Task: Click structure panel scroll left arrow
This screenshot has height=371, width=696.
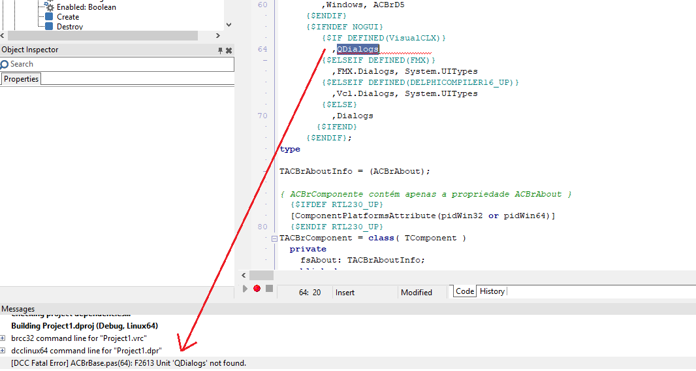Action: [3, 35]
